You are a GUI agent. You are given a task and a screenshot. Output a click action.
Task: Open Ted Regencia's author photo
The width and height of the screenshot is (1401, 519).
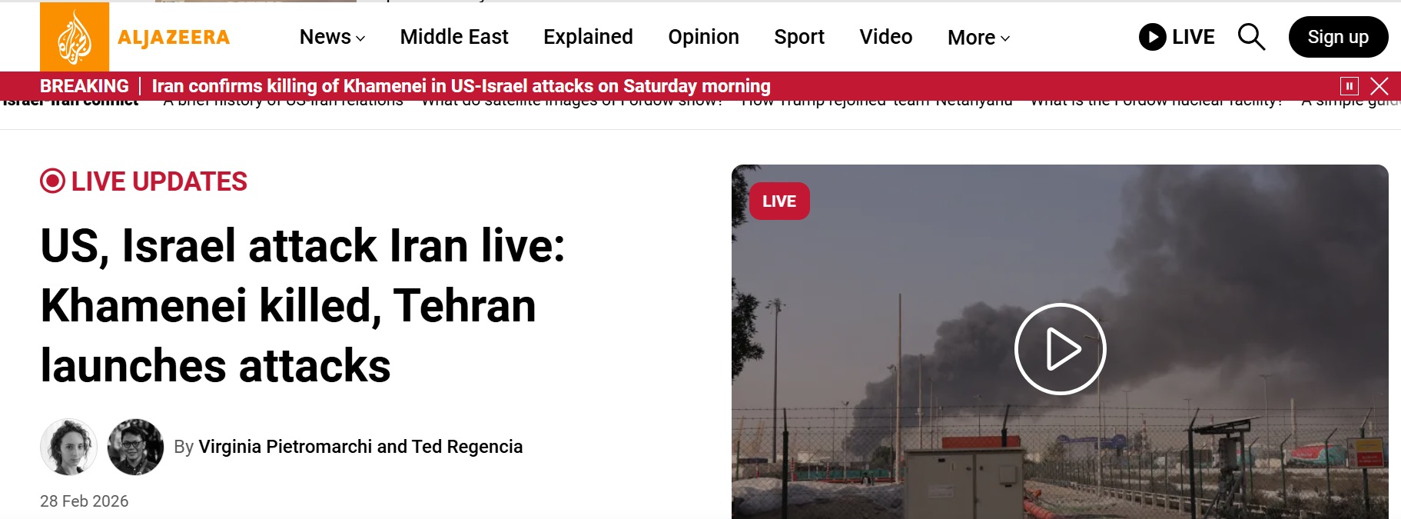135,447
